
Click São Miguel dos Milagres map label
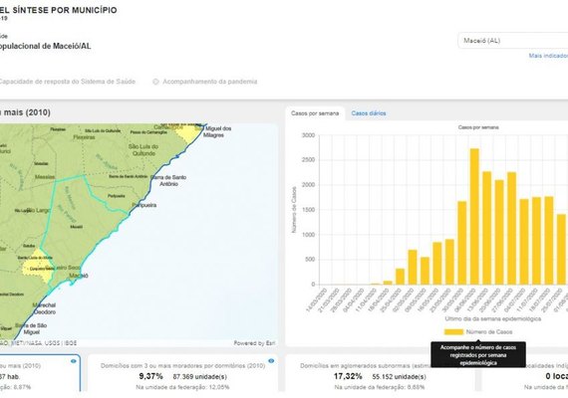213,131
